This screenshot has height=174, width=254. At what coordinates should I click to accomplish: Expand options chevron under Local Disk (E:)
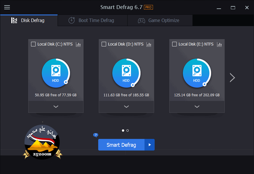pyautogui.click(x=197, y=107)
